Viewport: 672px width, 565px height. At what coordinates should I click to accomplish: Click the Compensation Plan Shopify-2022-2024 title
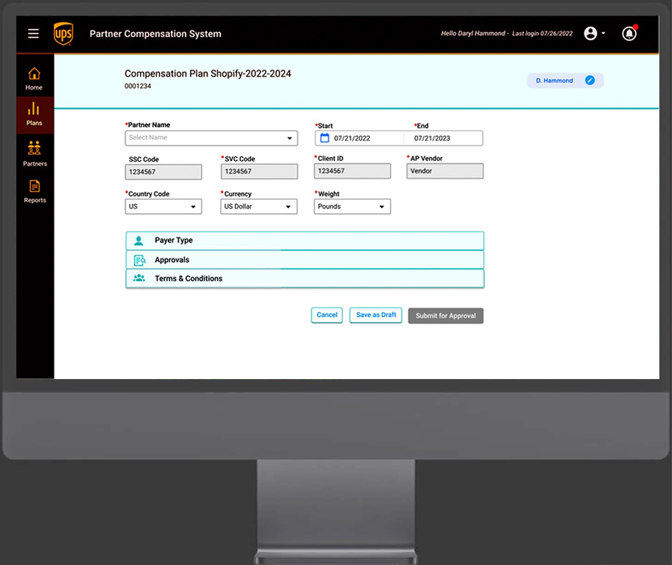point(208,74)
